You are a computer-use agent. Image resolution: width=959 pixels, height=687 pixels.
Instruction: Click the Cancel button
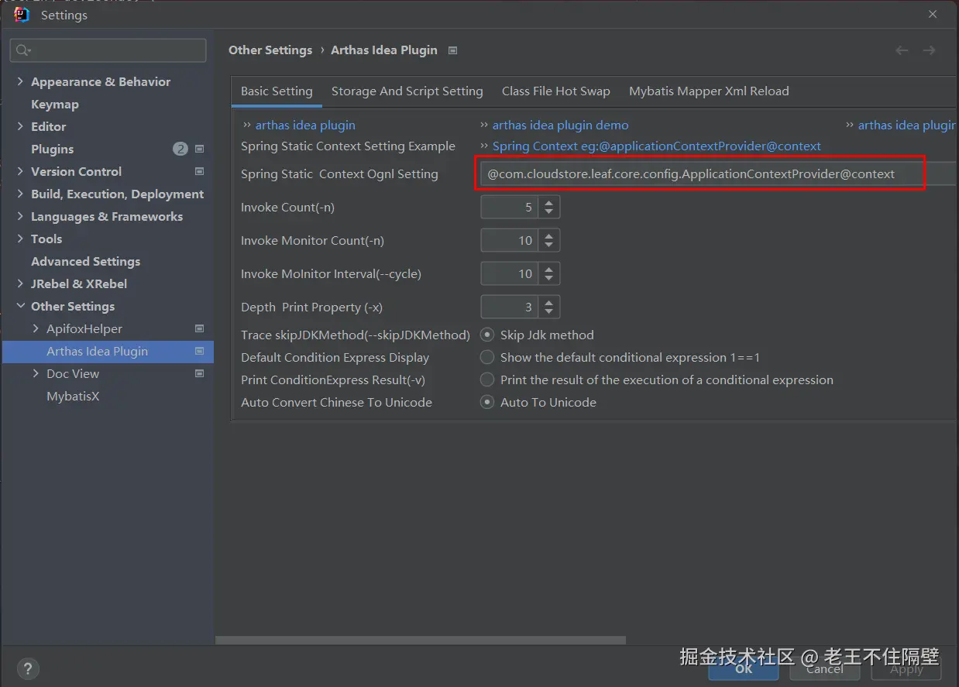pos(825,668)
